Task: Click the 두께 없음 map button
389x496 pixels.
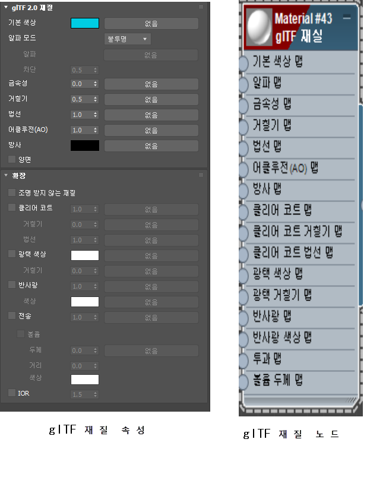Action: tap(151, 351)
